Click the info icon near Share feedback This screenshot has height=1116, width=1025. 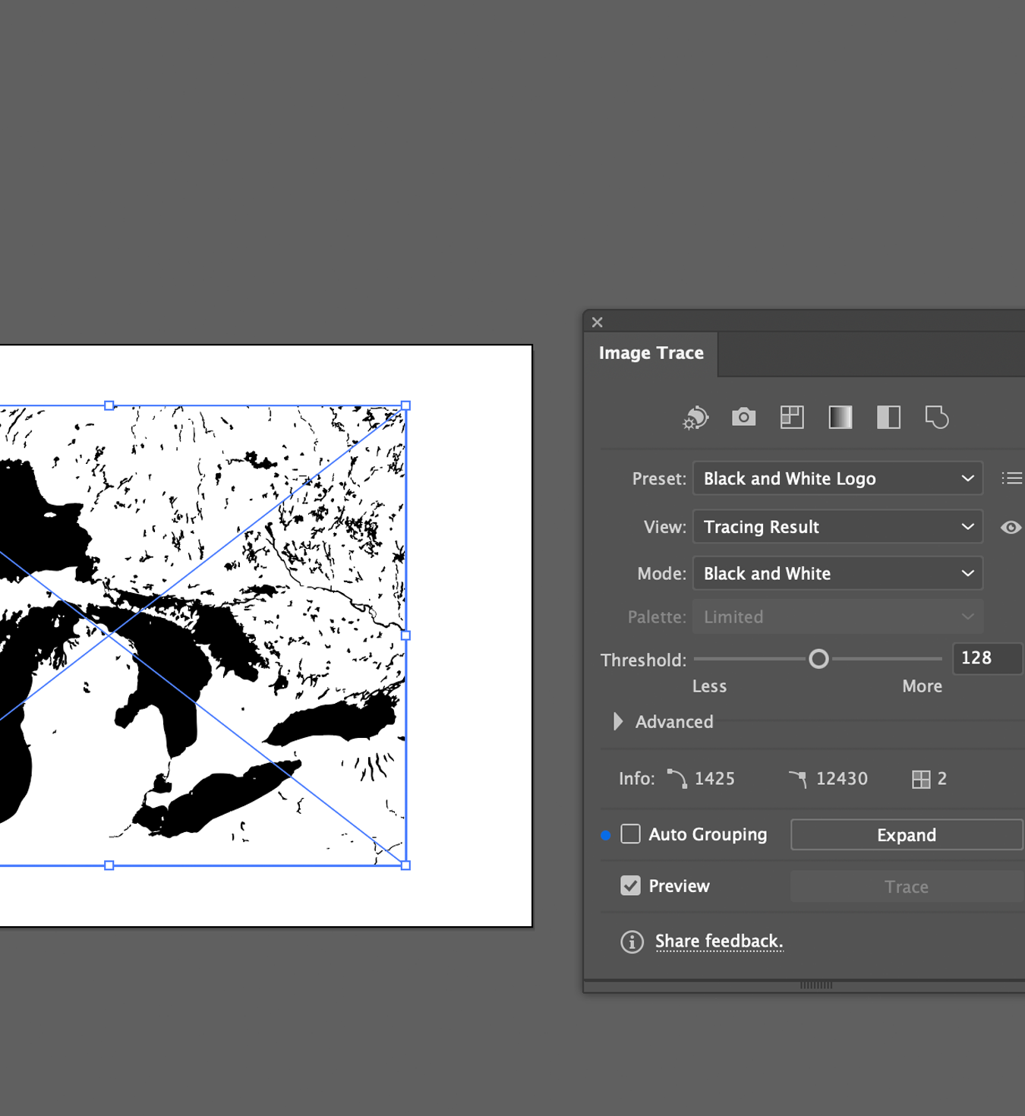tap(632, 941)
